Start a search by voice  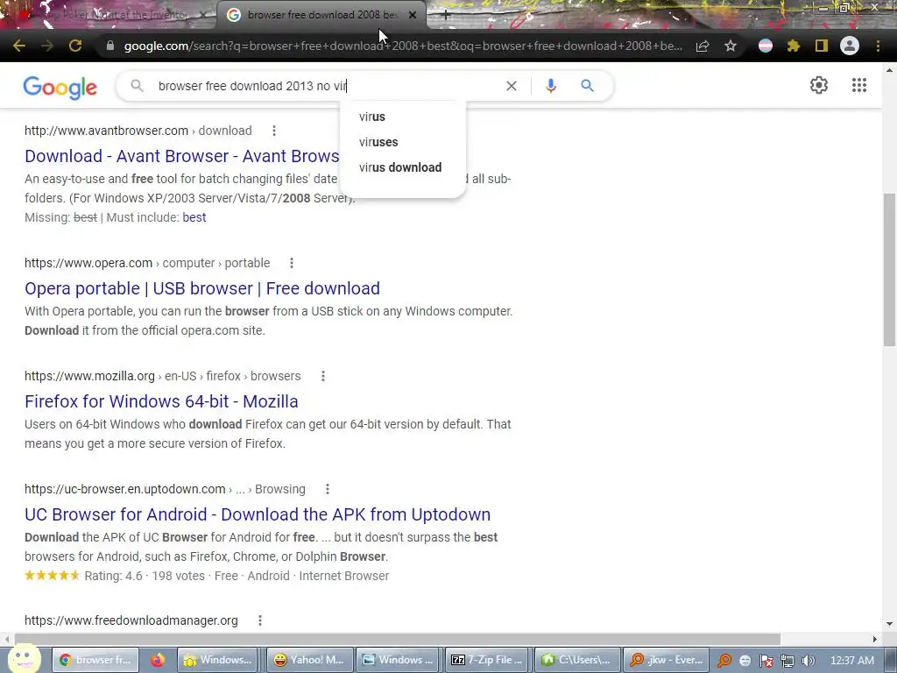[x=551, y=86]
